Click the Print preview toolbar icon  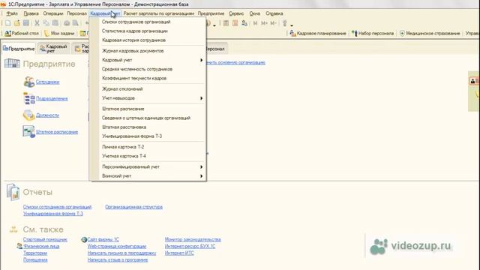[x=75, y=23]
